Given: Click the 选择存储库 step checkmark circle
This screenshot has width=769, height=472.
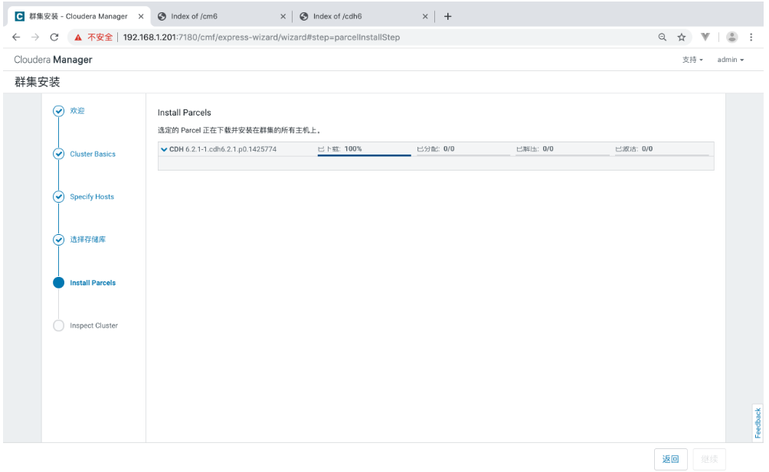Looking at the screenshot, I should 58,239.
